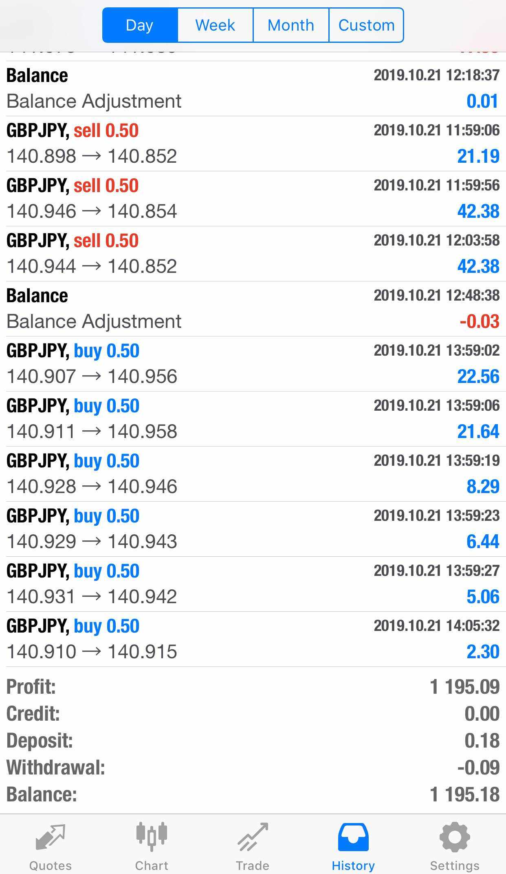Image resolution: width=506 pixels, height=874 pixels.
Task: Tap the History inbox icon
Action: [353, 837]
